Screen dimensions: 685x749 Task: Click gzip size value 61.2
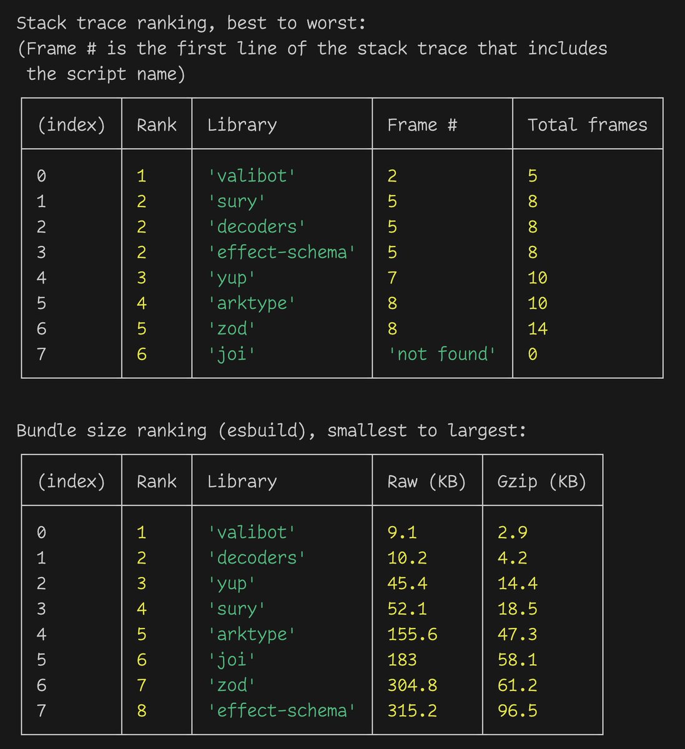[x=518, y=685]
